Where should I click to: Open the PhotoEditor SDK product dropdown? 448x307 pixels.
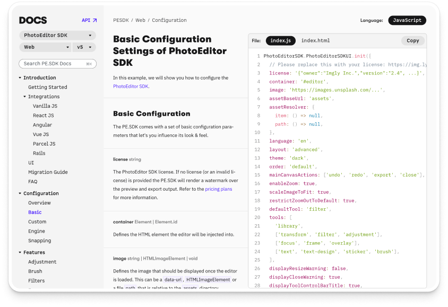57,35
